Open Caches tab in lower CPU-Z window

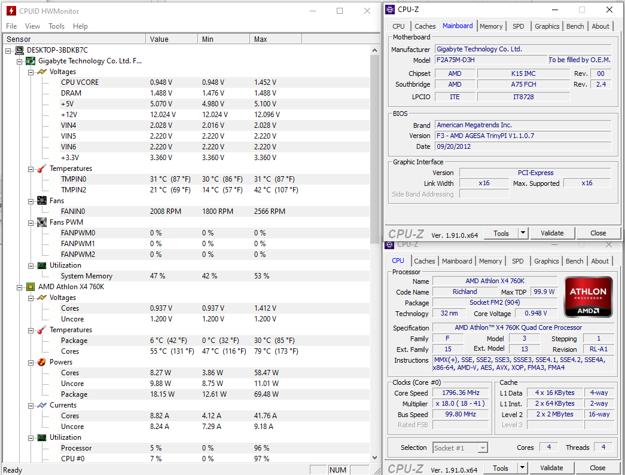[425, 261]
